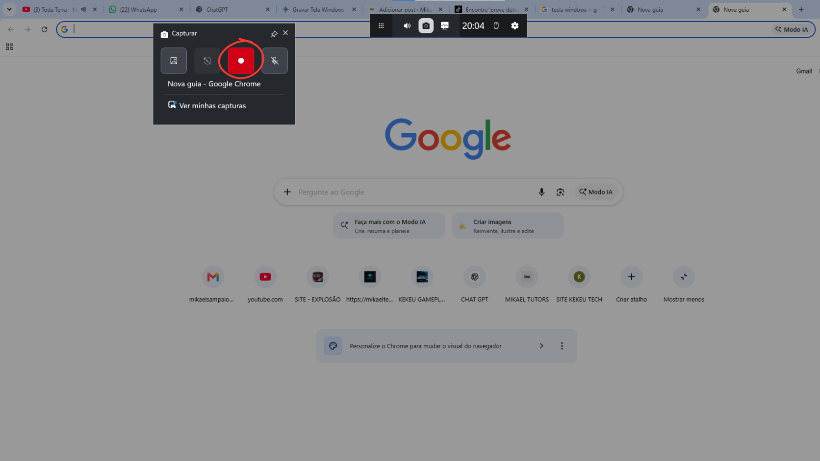Open the Gmail link

pyautogui.click(x=804, y=71)
